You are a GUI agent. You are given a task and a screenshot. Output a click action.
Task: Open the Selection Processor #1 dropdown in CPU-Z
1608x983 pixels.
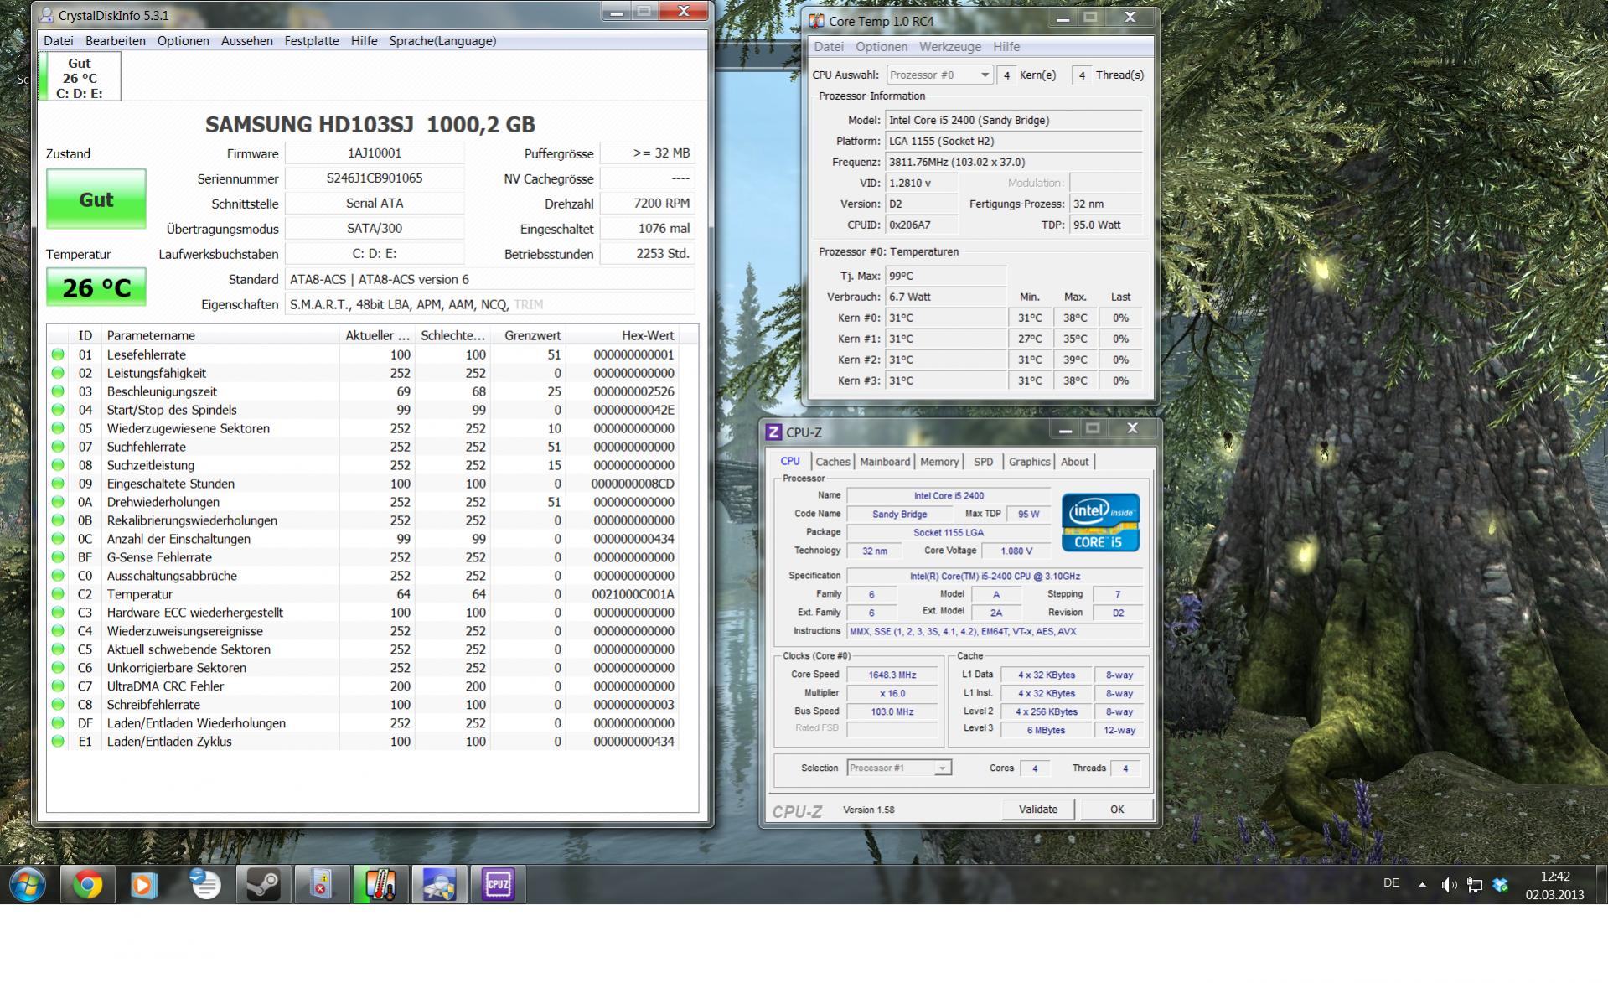(x=899, y=768)
